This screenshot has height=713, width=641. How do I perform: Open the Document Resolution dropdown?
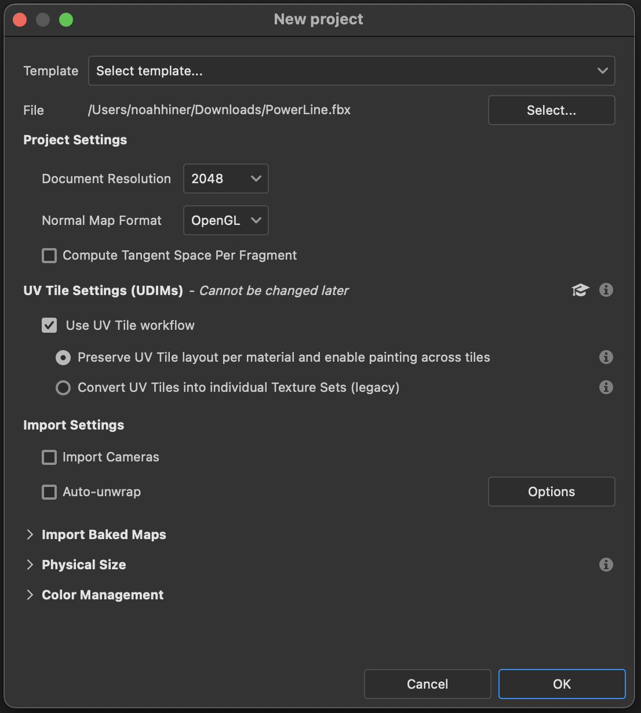point(225,179)
